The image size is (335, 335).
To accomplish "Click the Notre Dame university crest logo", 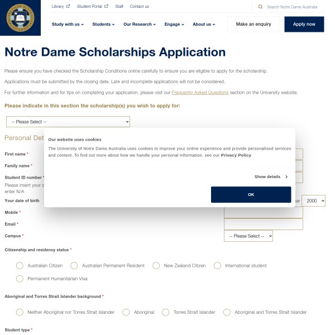I will [x=20, y=17].
